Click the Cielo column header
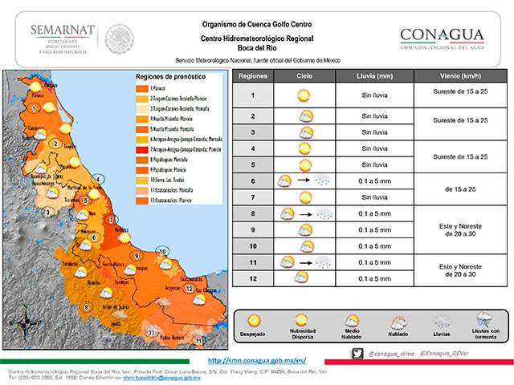 tap(304, 77)
